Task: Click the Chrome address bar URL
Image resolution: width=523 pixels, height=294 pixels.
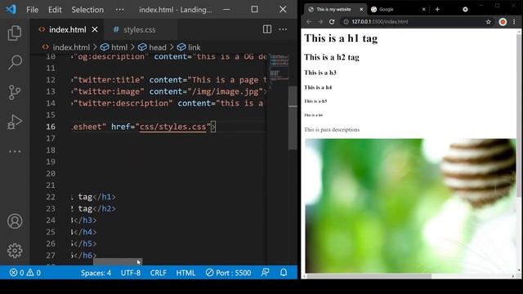Action: click(379, 22)
